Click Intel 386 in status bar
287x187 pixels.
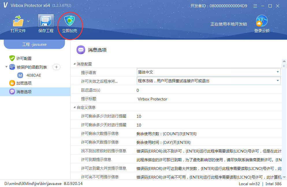tap(273, 184)
